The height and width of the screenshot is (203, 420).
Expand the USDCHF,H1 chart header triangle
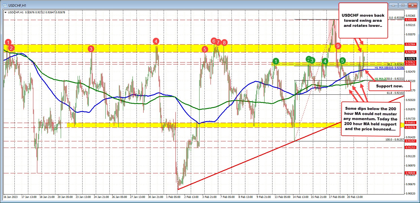point(5,12)
